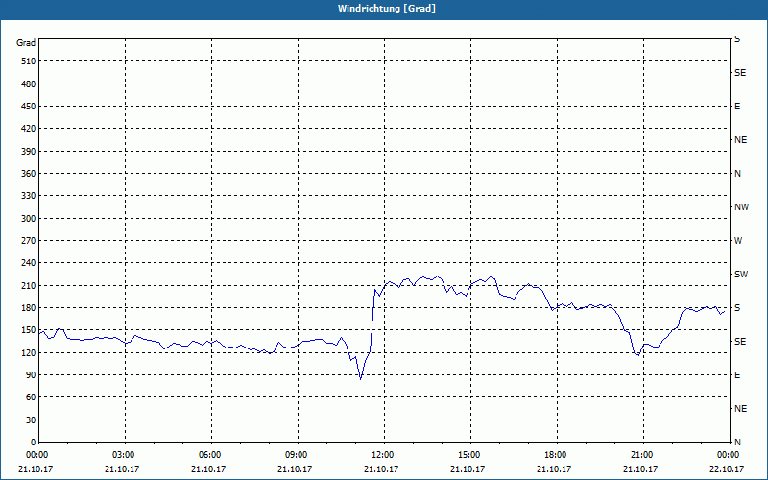Click the N compass label level with 360

[737, 174]
